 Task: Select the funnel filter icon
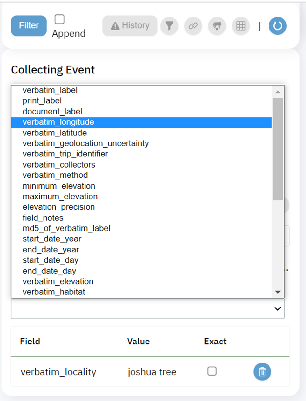169,26
